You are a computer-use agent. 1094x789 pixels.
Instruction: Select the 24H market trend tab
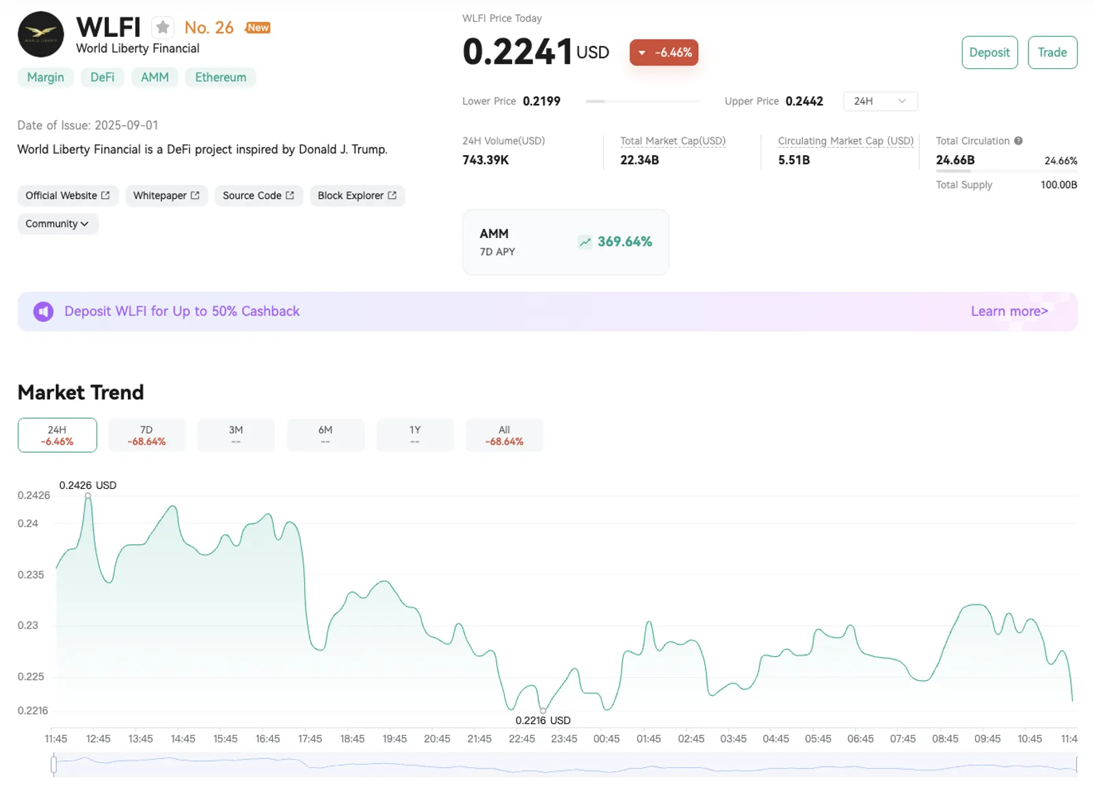[57, 436]
